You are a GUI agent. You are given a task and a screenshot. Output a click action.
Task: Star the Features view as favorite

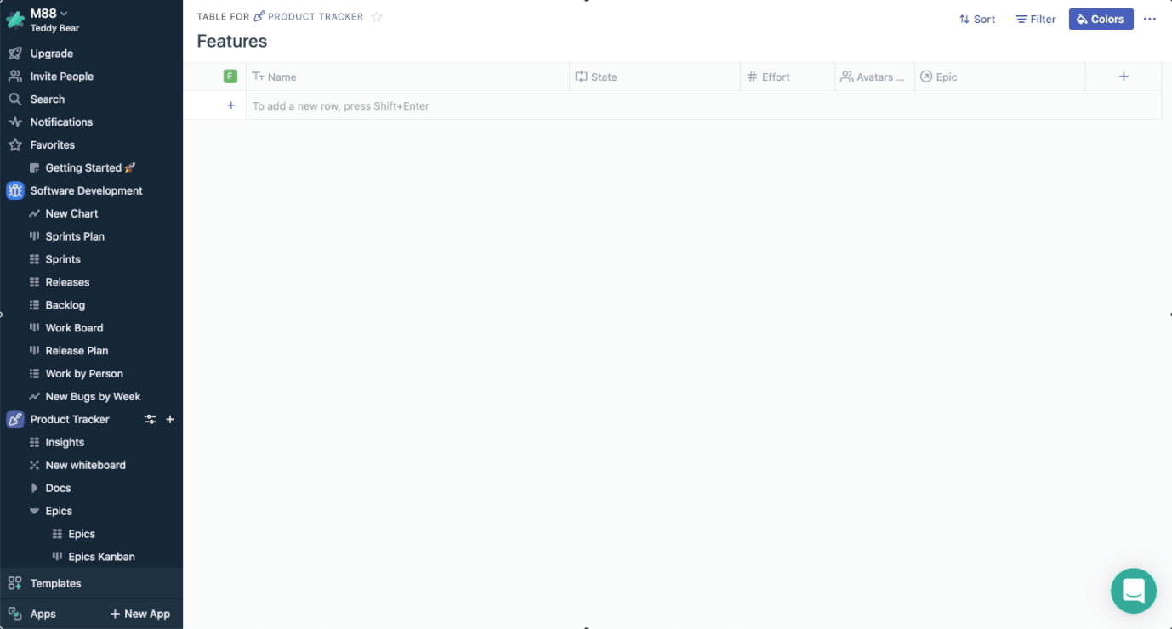pos(378,17)
